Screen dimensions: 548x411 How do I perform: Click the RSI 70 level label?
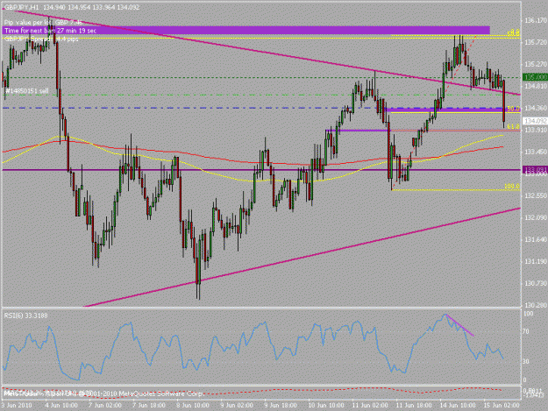(527, 331)
